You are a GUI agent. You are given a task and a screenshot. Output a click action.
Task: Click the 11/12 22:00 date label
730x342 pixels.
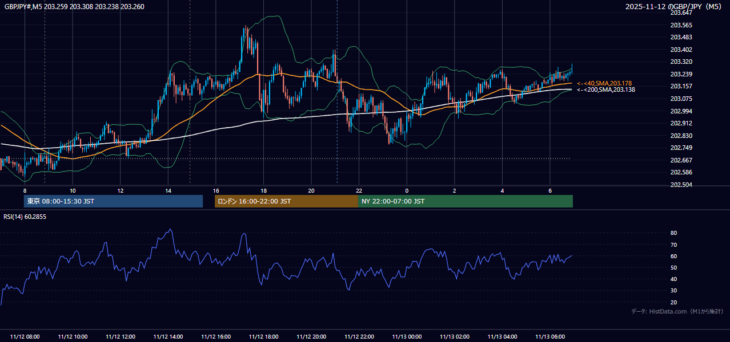tap(359, 337)
